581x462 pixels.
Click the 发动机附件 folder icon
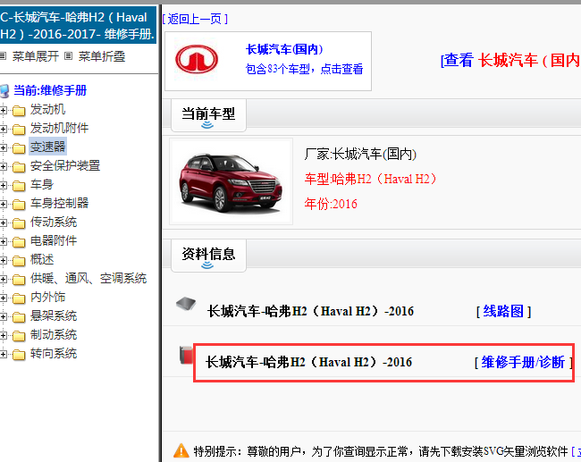click(x=19, y=130)
